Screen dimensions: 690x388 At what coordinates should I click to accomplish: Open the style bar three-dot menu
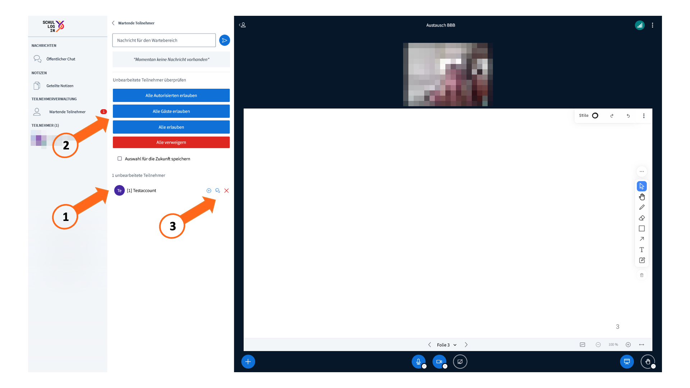[644, 116]
